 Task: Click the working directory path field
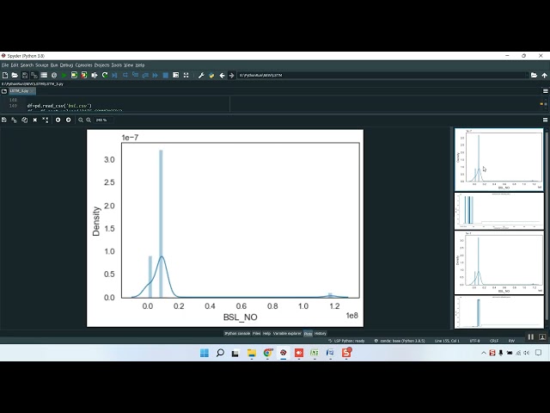[x=382, y=75]
